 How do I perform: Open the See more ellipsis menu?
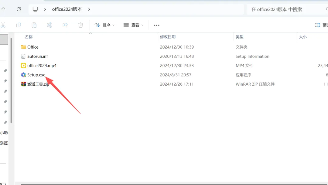click(x=157, y=25)
